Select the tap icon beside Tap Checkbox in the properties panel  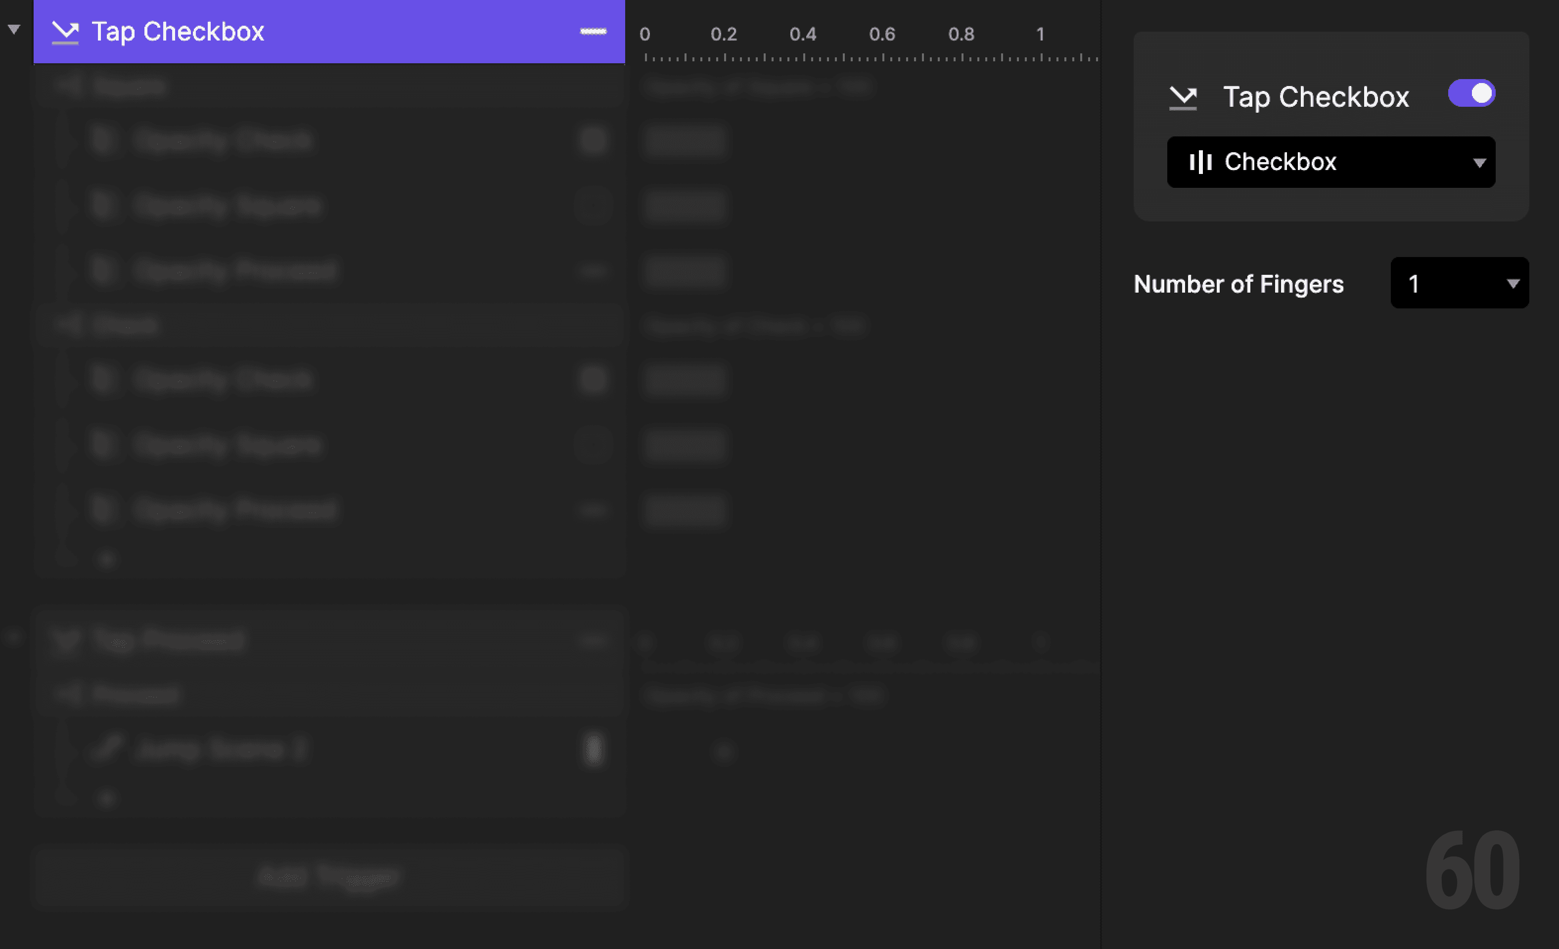click(x=1183, y=97)
